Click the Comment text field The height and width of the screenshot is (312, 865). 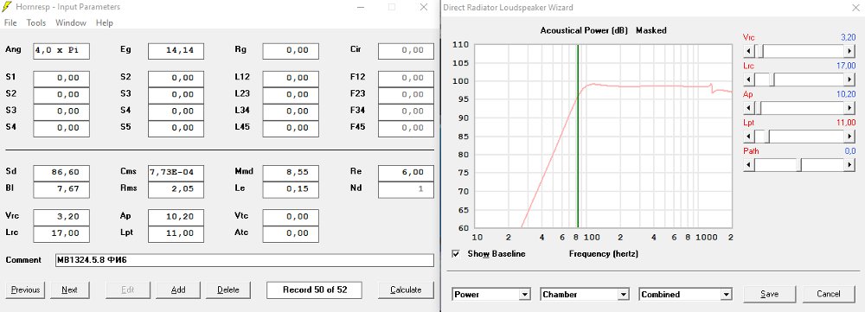pyautogui.click(x=245, y=260)
